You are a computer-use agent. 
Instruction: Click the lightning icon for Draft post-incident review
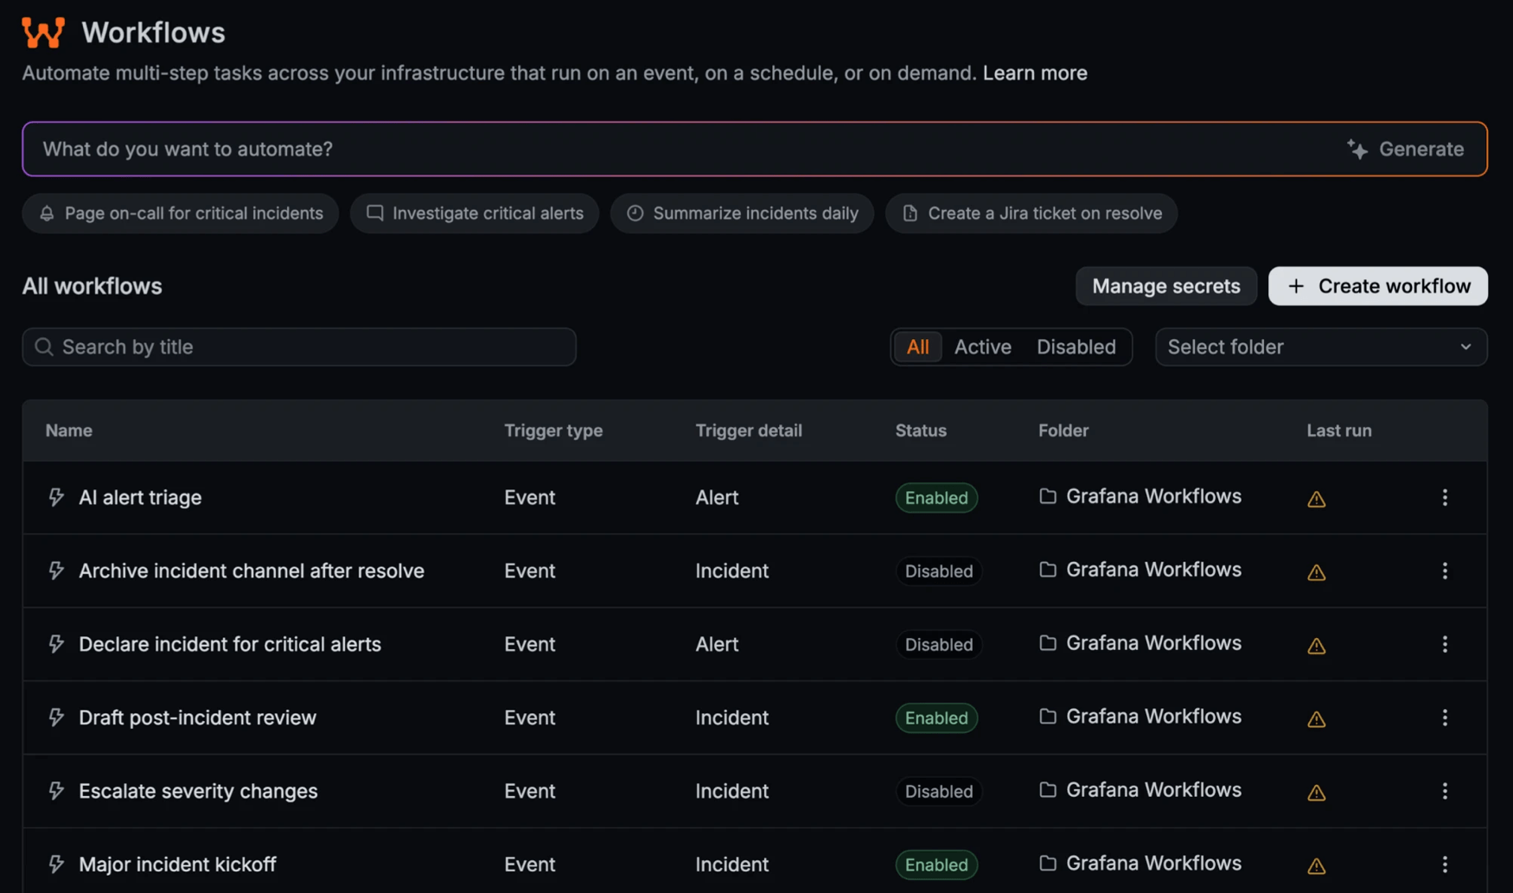[x=56, y=718]
